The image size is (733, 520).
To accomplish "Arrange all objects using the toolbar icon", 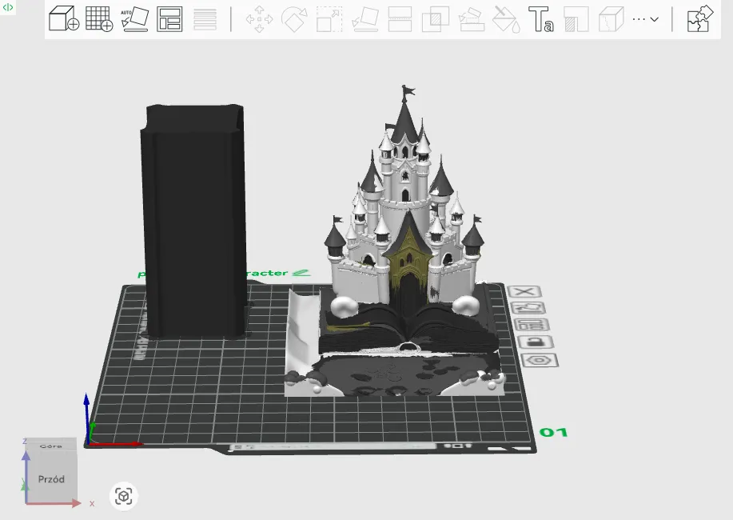I will 169,19.
